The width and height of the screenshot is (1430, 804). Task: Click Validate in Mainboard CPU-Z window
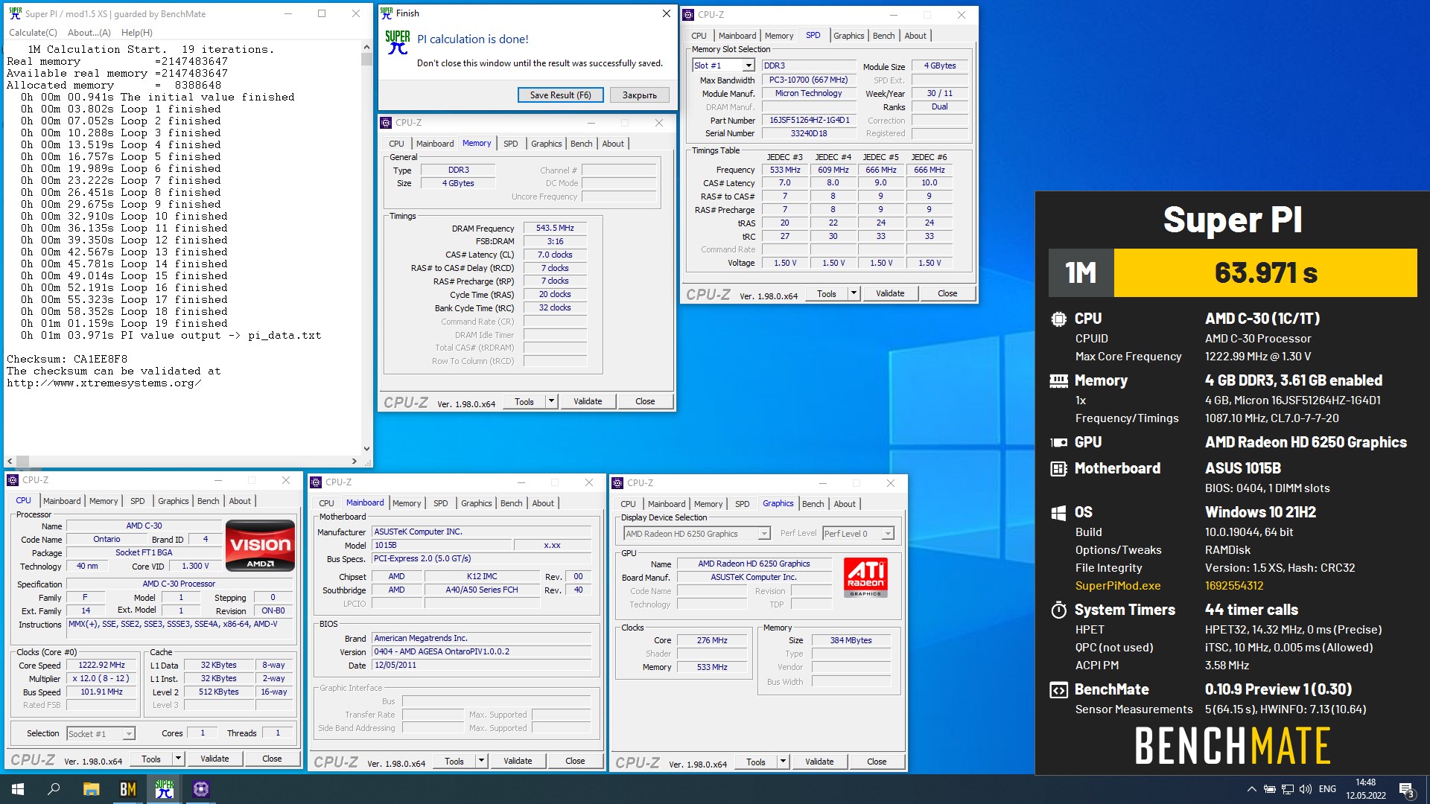518,761
